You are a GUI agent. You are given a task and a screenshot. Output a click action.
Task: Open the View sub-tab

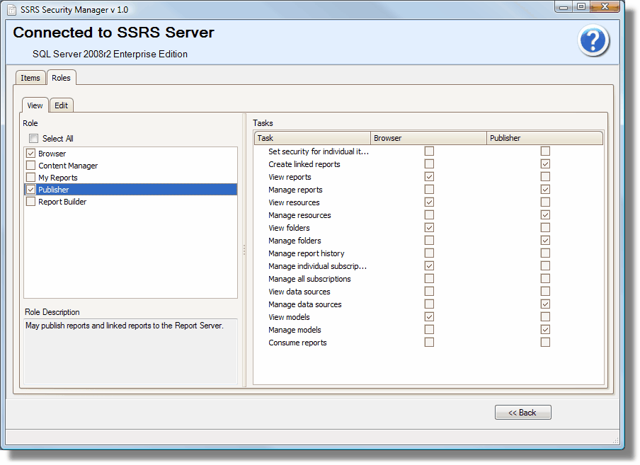pyautogui.click(x=35, y=105)
